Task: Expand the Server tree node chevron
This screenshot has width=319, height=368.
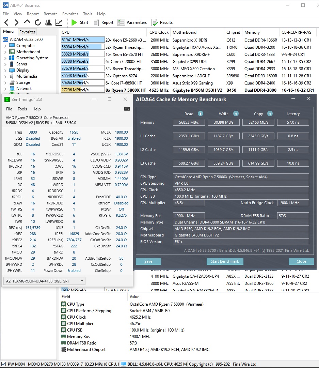Action: pos(5,64)
